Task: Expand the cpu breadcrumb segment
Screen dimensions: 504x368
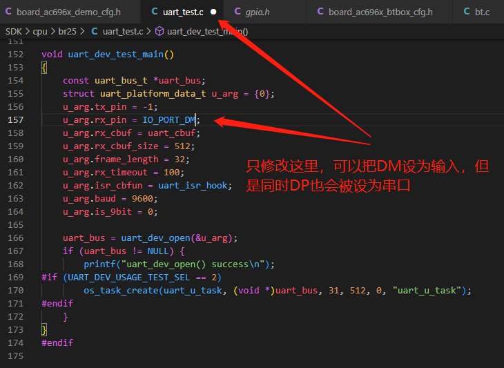Action: (40, 32)
